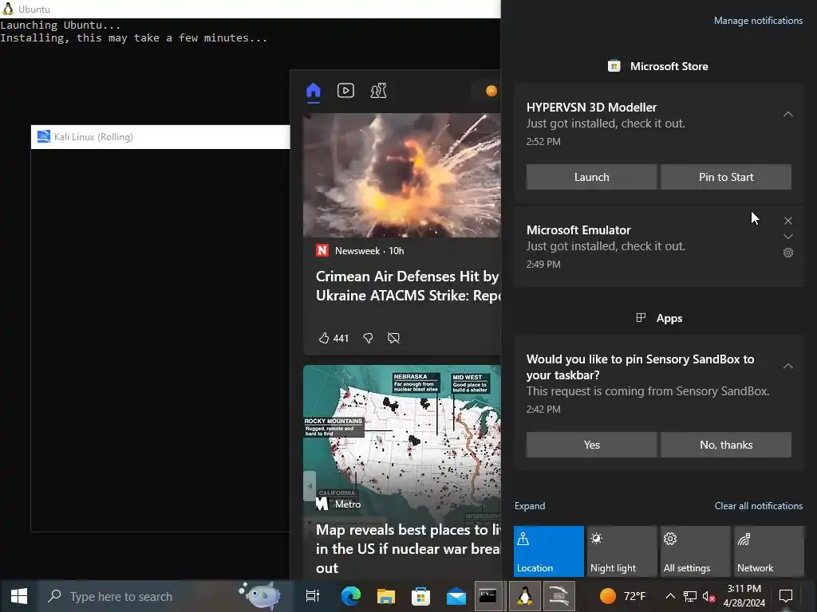
Task: Switch to the Kali Linux taskbar window
Action: pos(559,596)
